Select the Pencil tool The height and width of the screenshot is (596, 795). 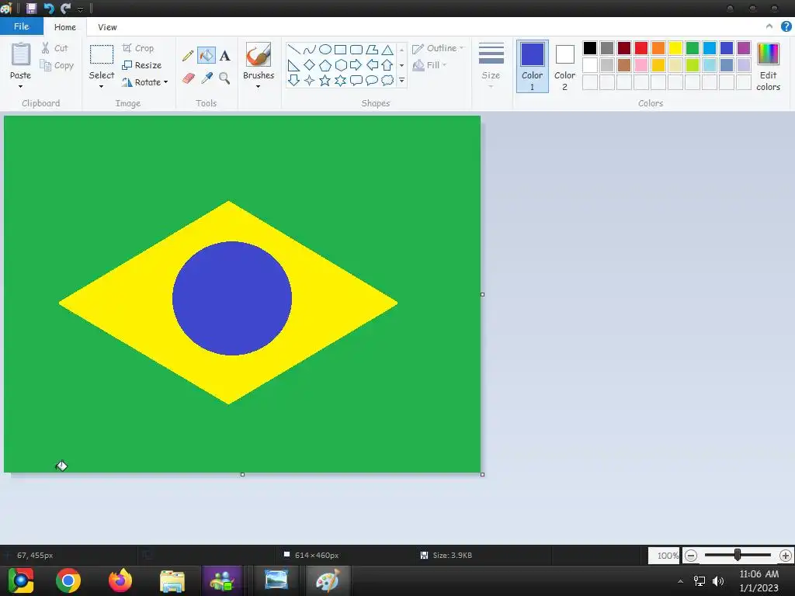coord(188,55)
